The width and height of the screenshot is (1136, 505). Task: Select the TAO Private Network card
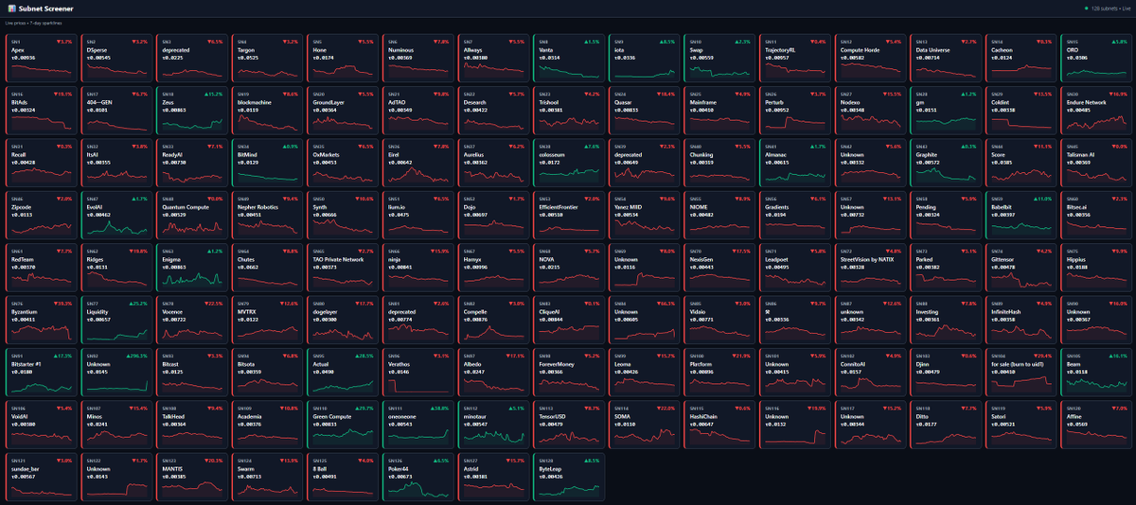pyautogui.click(x=343, y=269)
